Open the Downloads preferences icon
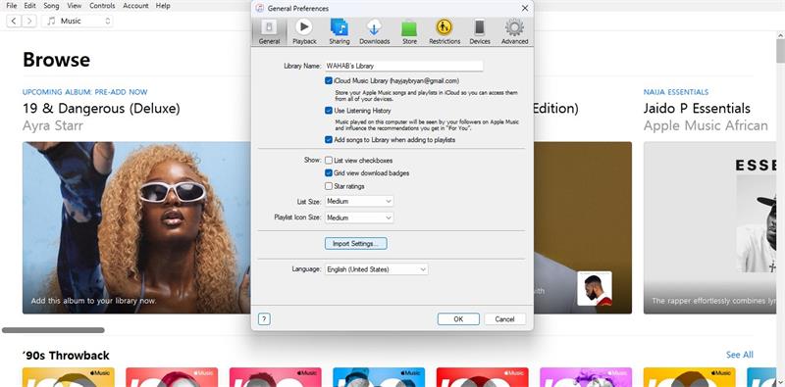This screenshot has width=785, height=387. click(x=374, y=31)
